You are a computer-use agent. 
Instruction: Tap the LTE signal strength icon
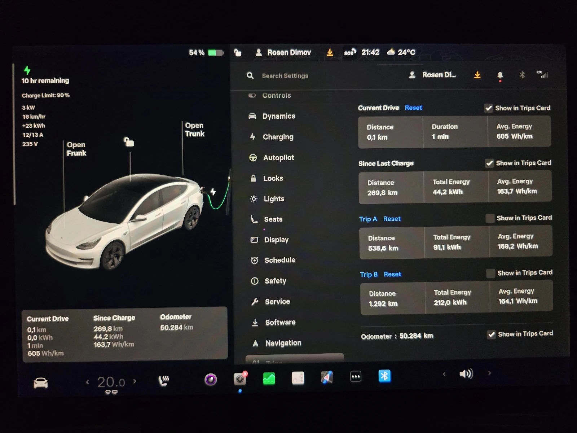point(542,74)
